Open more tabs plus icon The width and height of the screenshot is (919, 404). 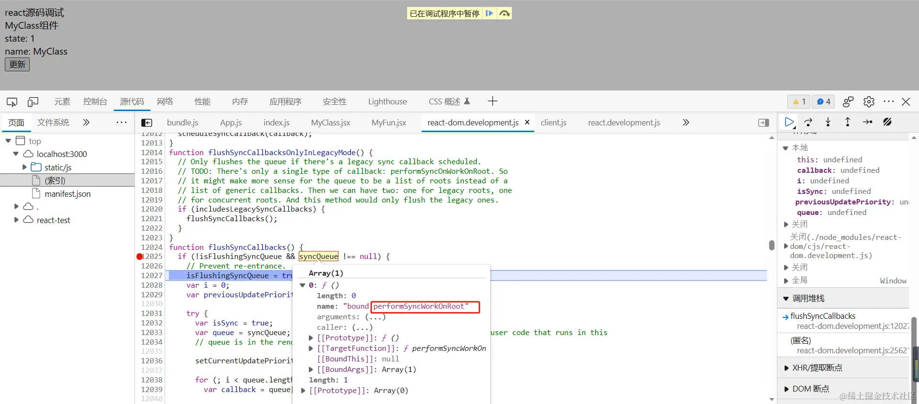click(x=493, y=101)
